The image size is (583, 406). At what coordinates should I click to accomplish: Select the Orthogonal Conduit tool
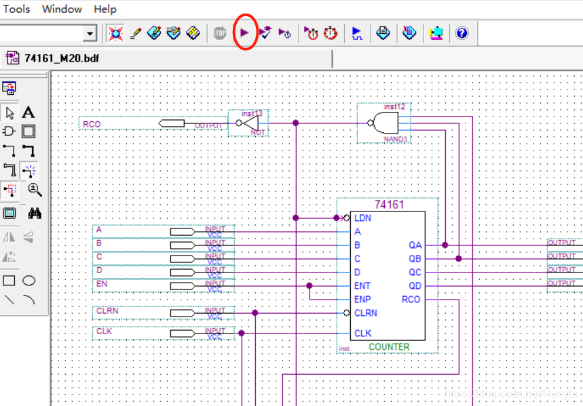pos(10,170)
